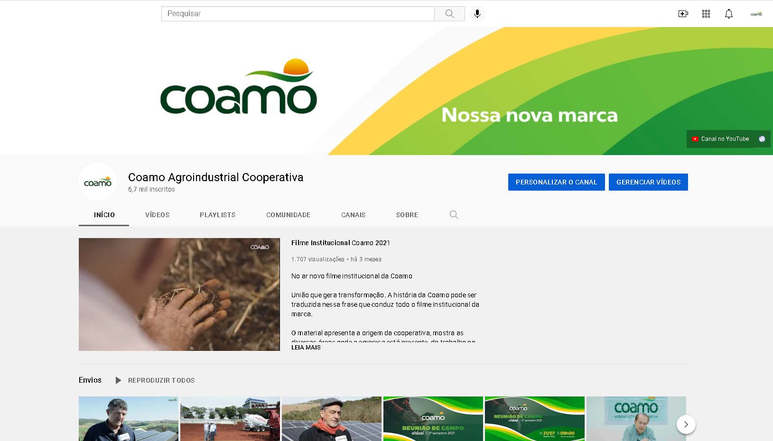Viewport: 773px width, 441px height.
Task: Open thumbnail with cement mixer truck
Action: click(230, 419)
